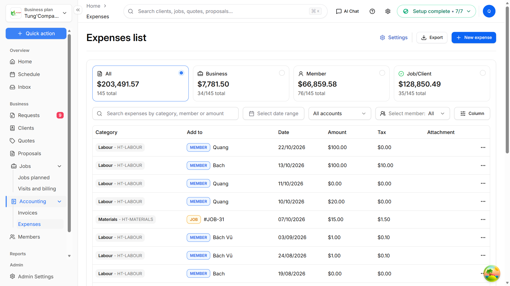Open row menu for 03/09/2026 expense
510x286 pixels.
pos(483,238)
